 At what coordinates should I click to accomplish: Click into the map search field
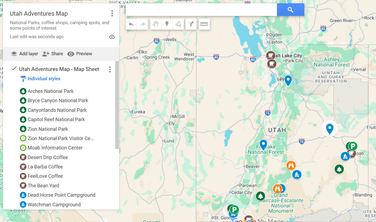click(x=201, y=10)
